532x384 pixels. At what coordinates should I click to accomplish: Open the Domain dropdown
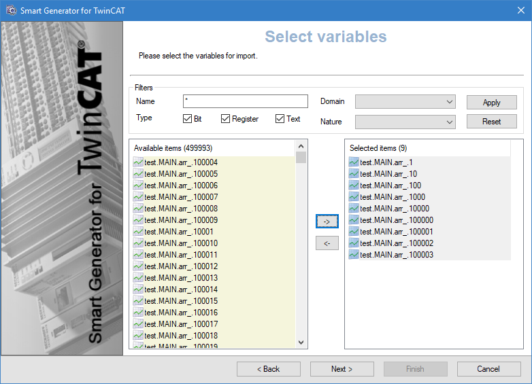pyautogui.click(x=405, y=102)
